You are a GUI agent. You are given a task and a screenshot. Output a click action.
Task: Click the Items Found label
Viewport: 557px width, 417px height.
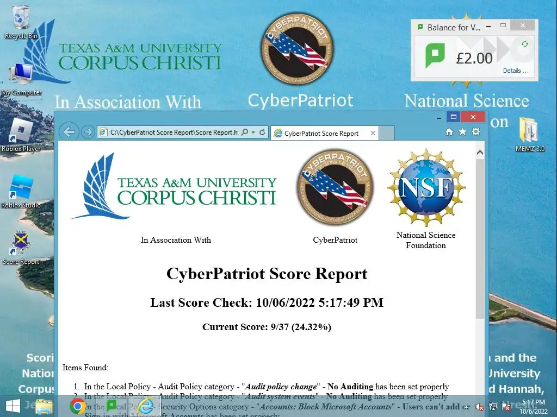tap(85, 368)
